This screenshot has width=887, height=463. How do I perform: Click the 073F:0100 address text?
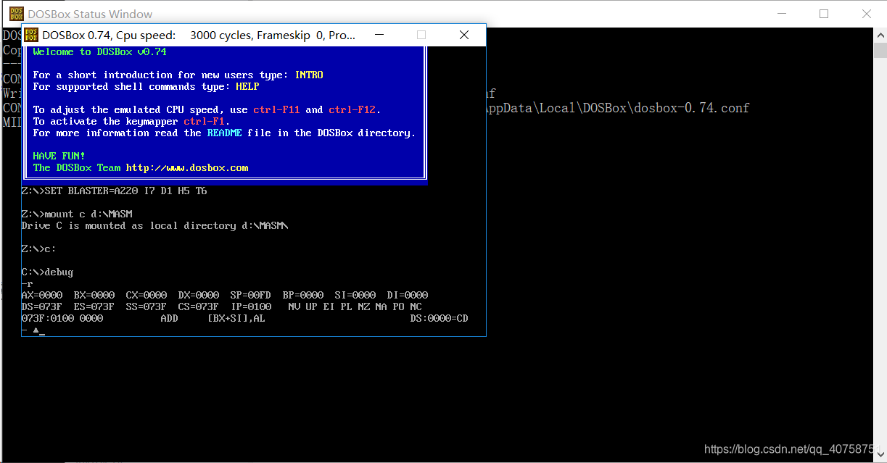(47, 318)
